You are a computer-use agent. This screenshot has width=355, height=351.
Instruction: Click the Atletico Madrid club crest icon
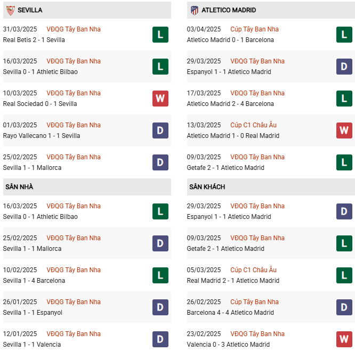(195, 10)
